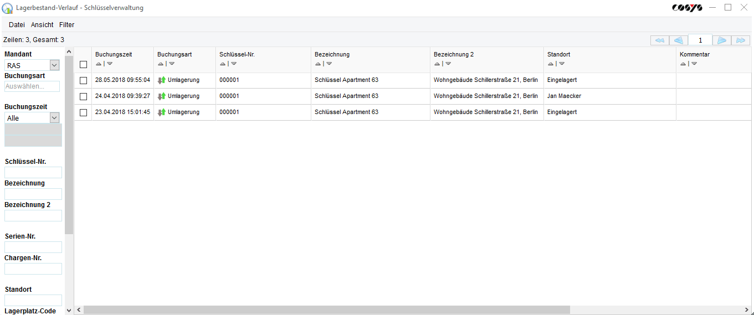
Task: Sort Bezeichnung 2 column ascending
Action: 437,64
